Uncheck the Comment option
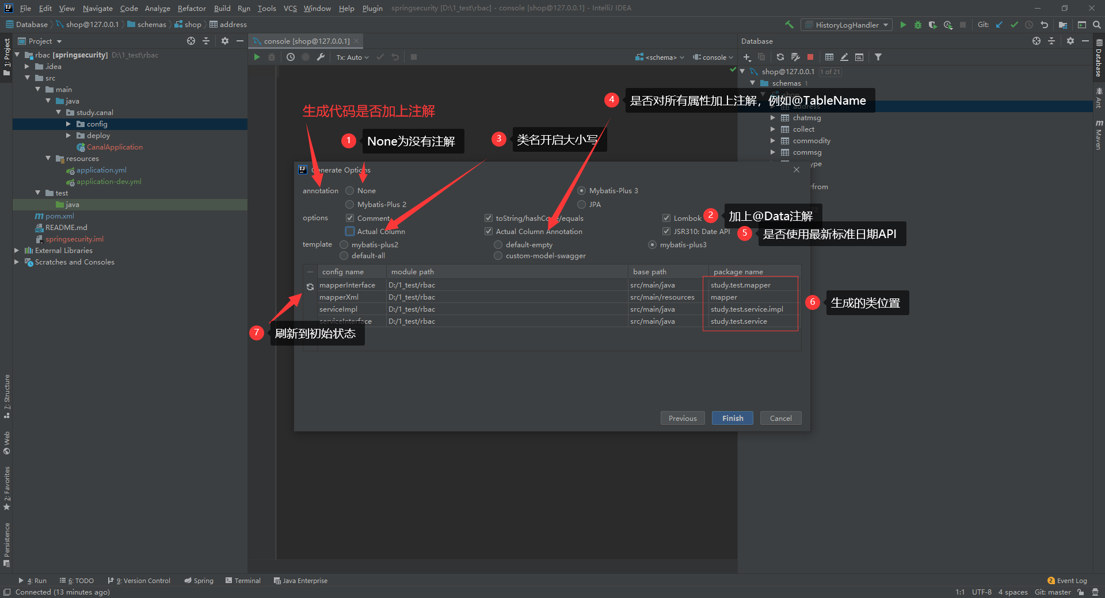This screenshot has height=598, width=1105. pyautogui.click(x=350, y=218)
